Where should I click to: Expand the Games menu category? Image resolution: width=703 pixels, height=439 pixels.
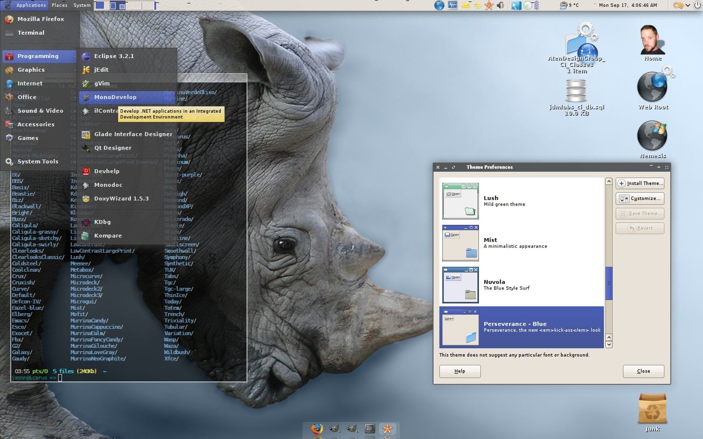[40, 138]
